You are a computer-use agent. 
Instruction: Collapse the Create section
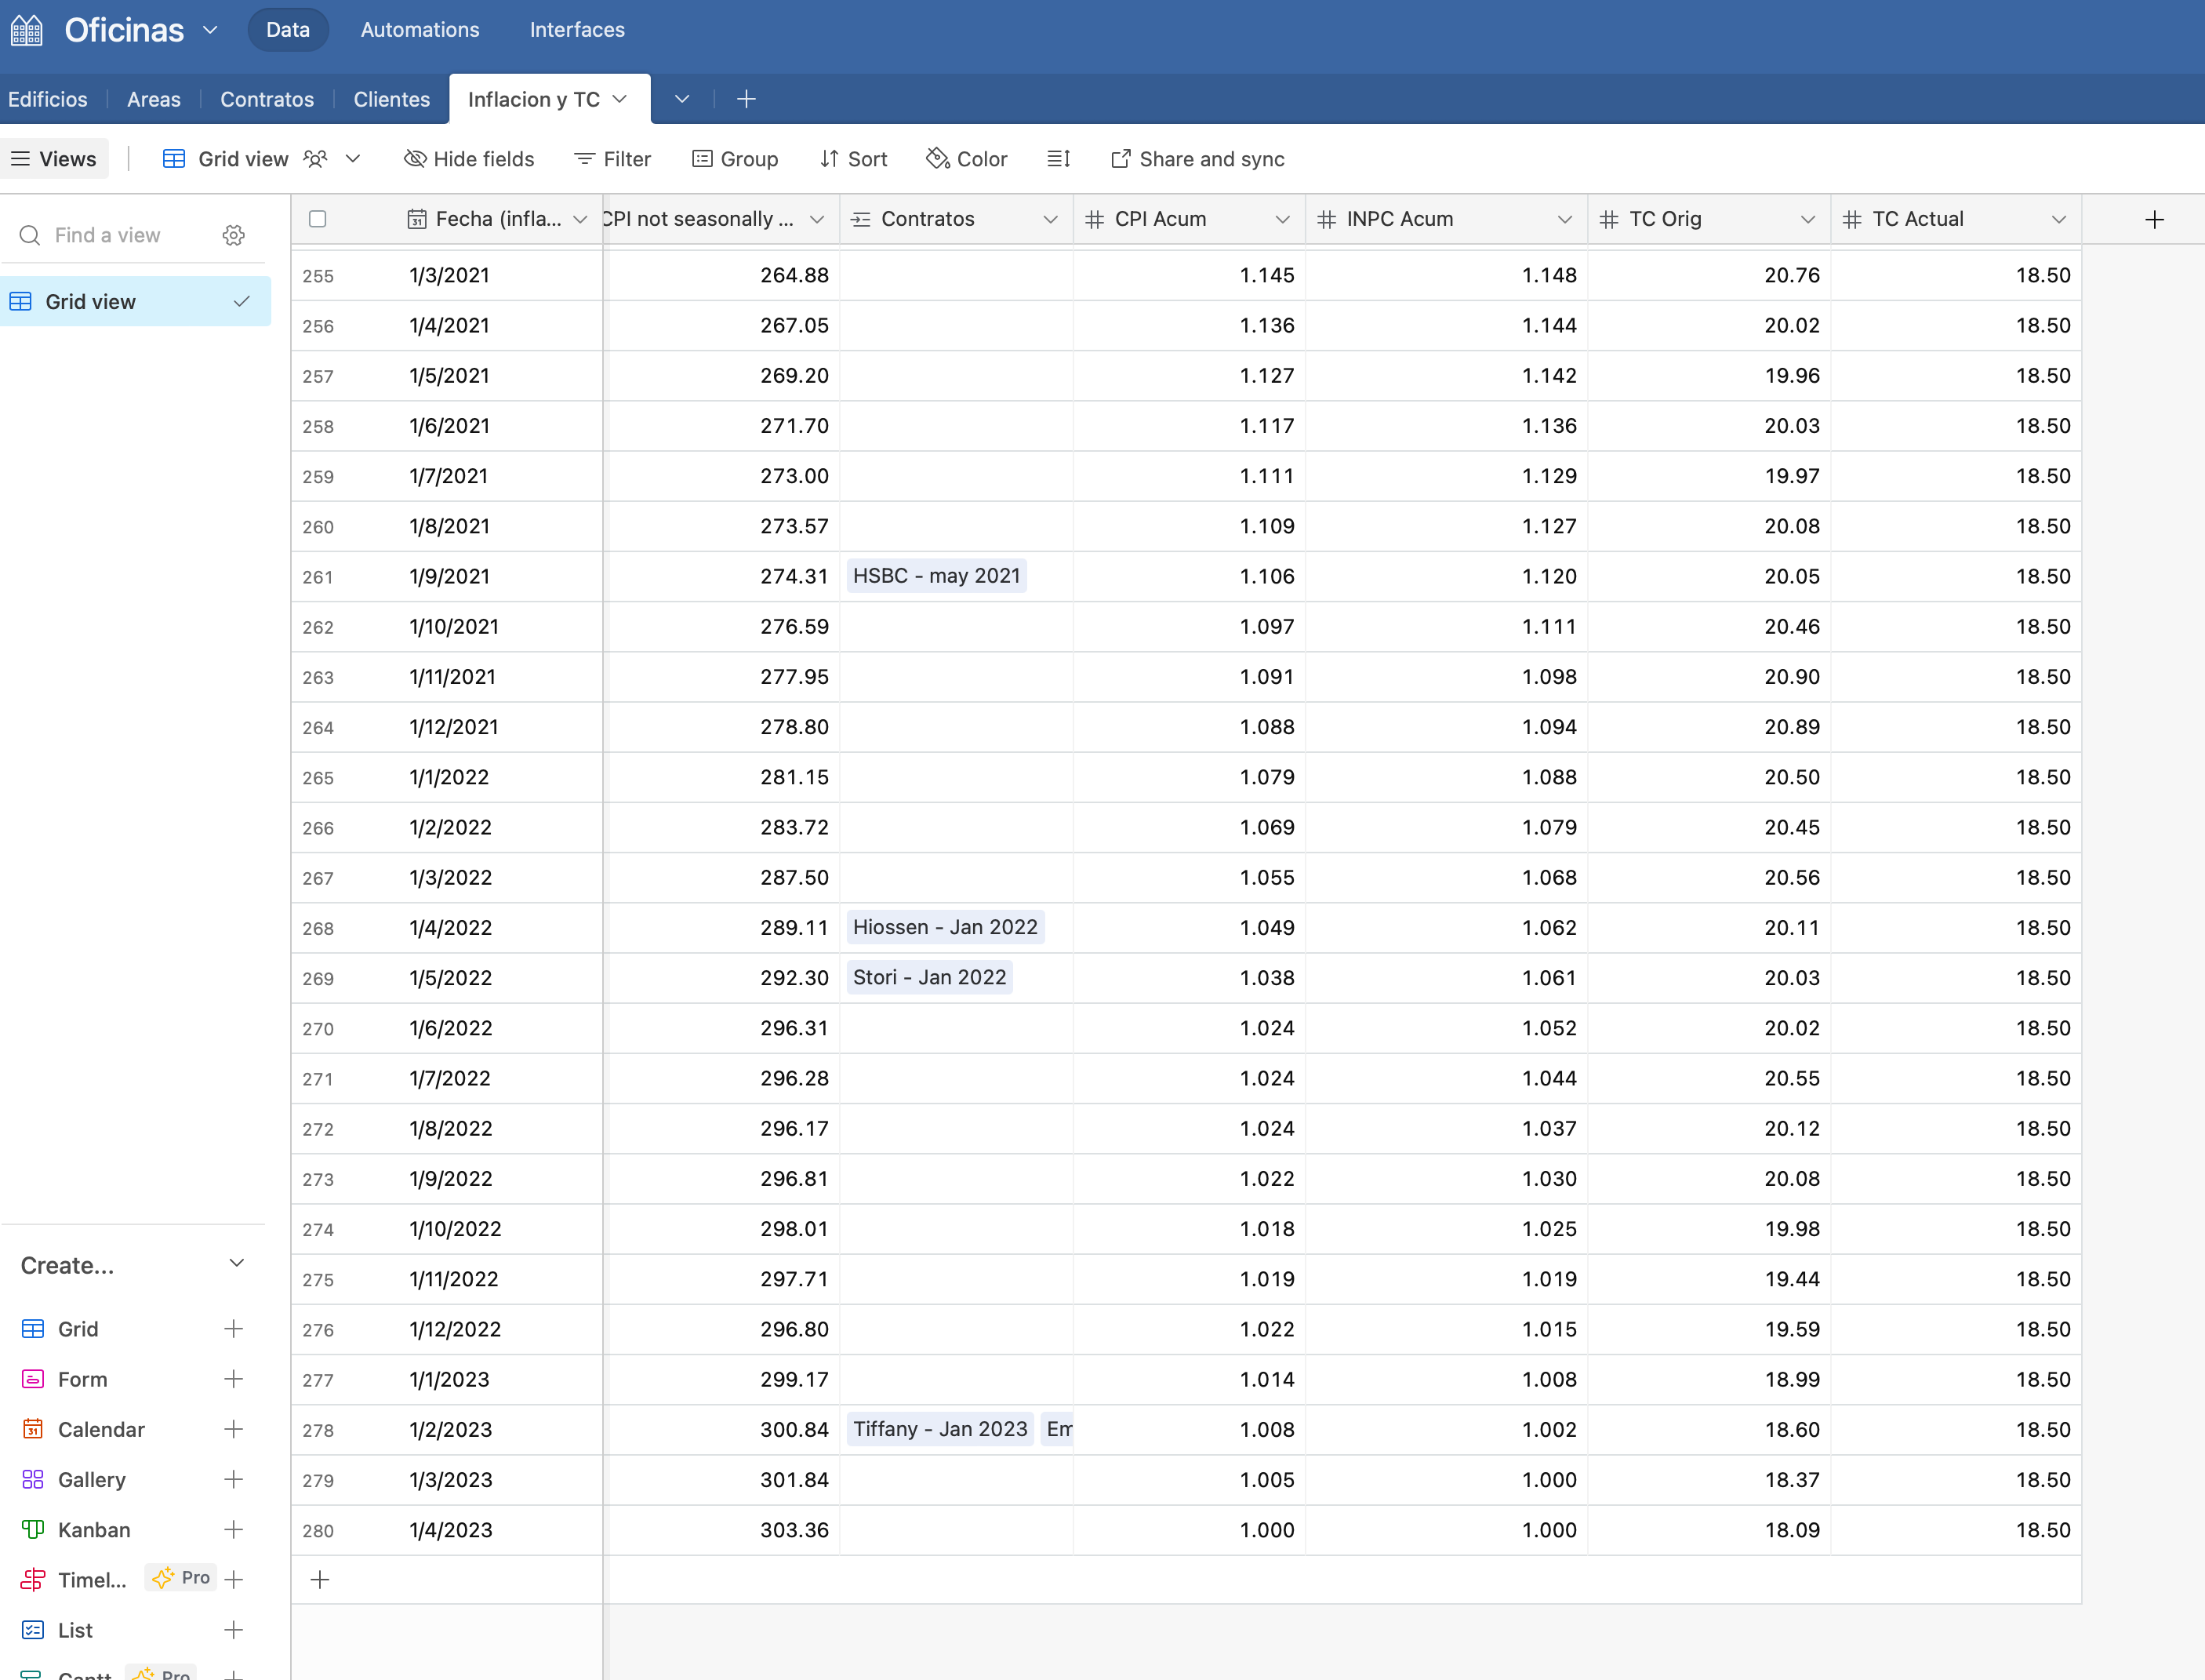(237, 1263)
